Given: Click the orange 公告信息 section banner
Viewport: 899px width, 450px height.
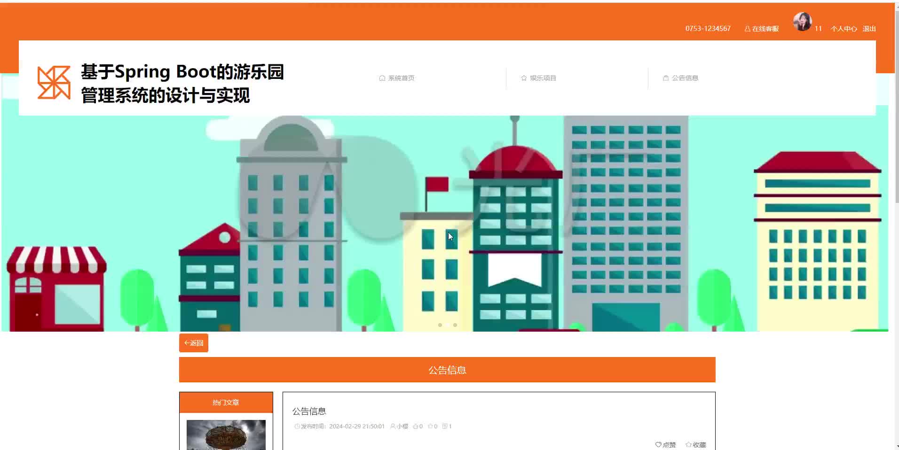Looking at the screenshot, I should point(447,370).
